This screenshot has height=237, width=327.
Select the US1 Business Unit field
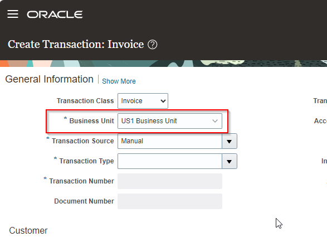coord(170,121)
